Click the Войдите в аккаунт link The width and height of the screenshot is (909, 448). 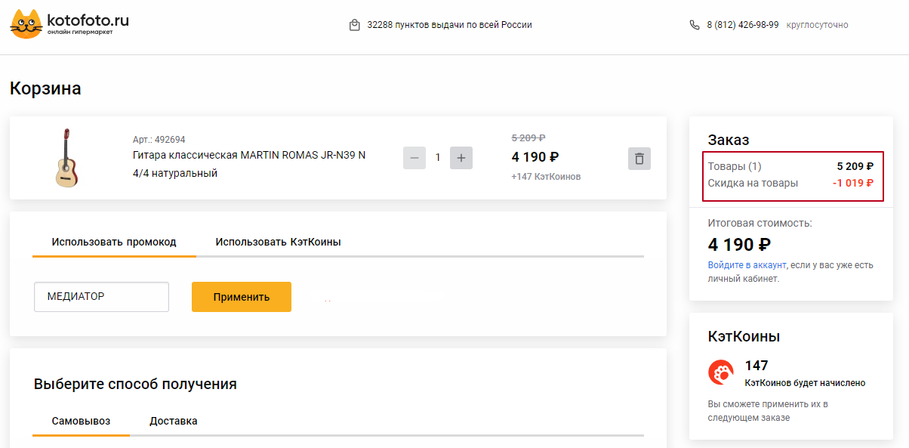coord(747,265)
